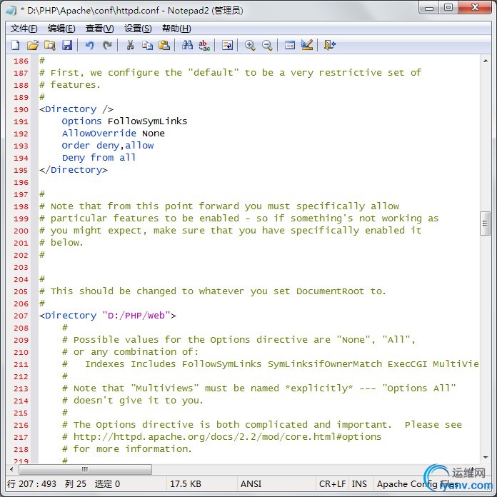The image size is (497, 497).
Task: Open the 帮助(H) menu
Action: click(x=176, y=29)
